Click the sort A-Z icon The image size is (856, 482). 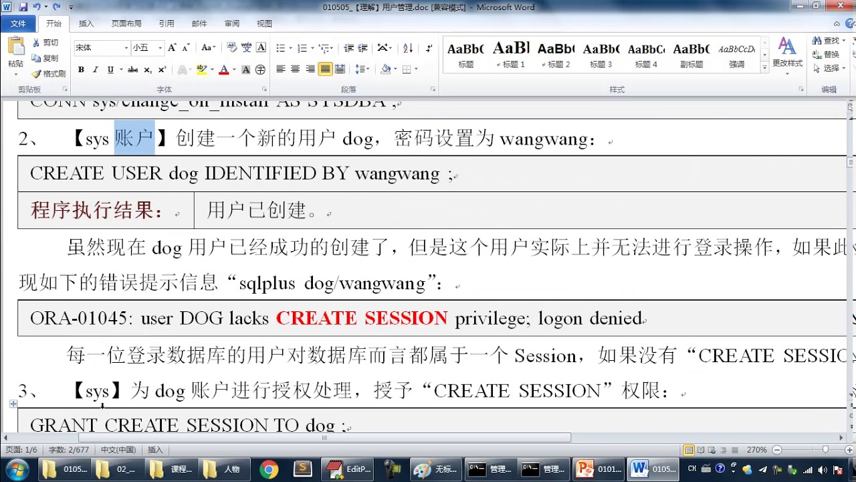[408, 48]
